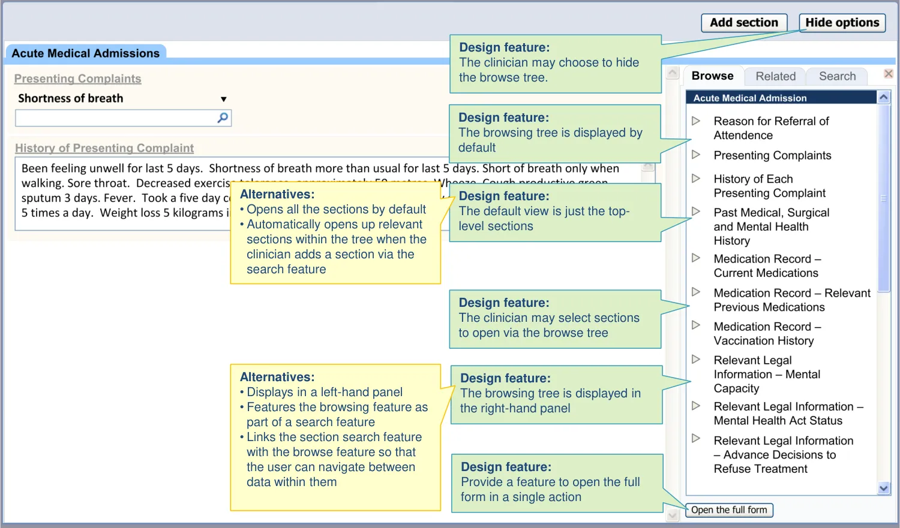Image resolution: width=900 pixels, height=528 pixels.
Task: Expand Past Medical, Surgical and Mental Health History
Action: (696, 212)
